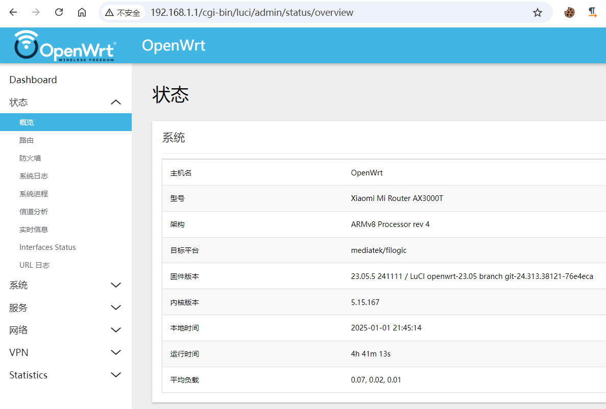Go back with the browser back arrow

13,12
